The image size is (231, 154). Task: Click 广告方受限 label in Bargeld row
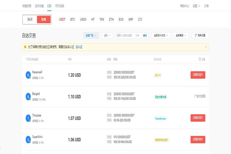[x=200, y=97]
